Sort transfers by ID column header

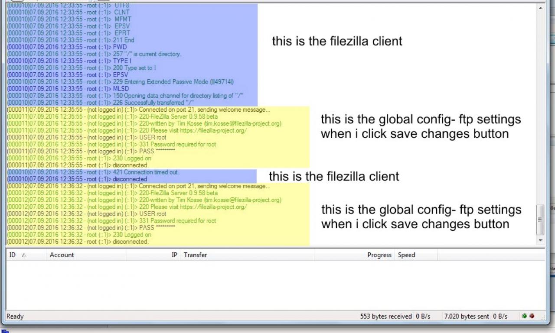26,255
